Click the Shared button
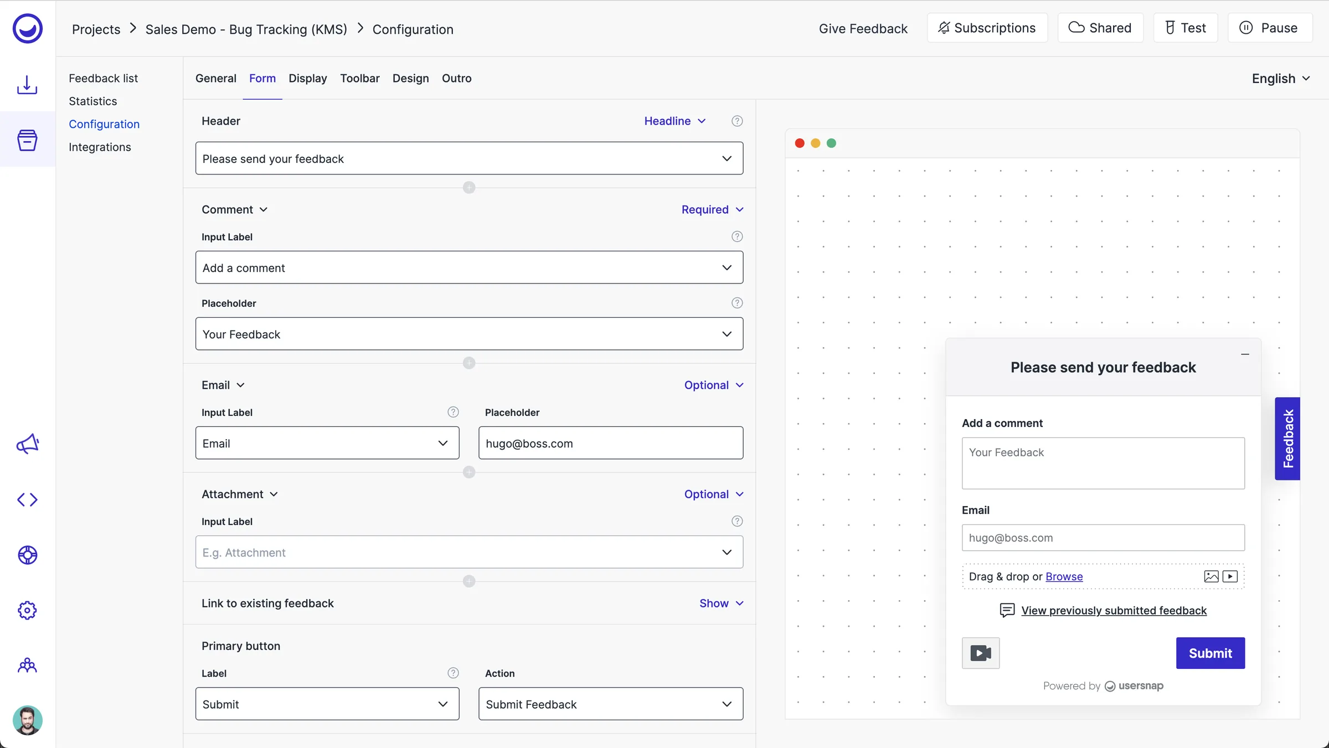 1100,28
